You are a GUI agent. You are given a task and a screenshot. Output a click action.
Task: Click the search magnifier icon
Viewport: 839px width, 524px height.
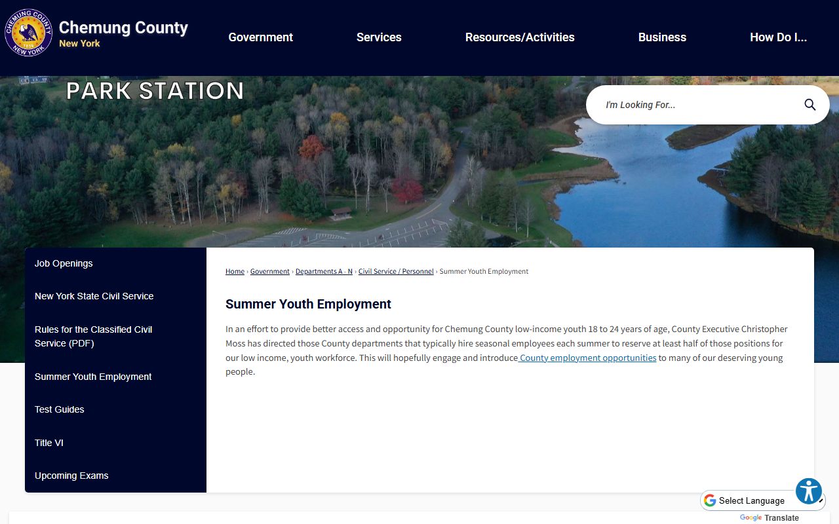(810, 105)
